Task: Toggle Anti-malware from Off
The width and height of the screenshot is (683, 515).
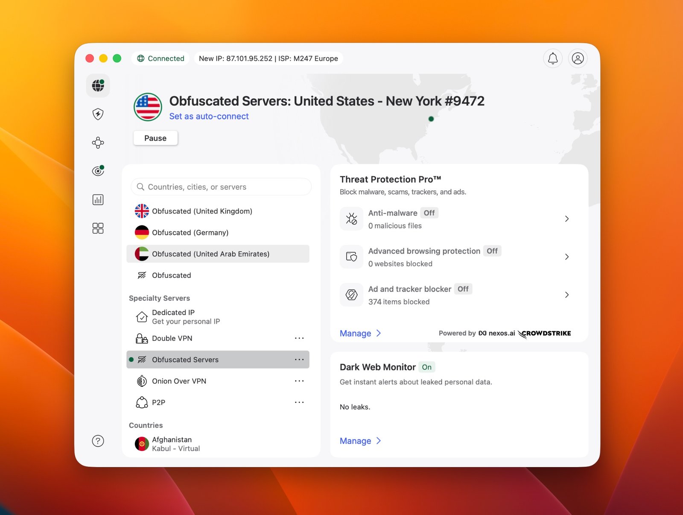Action: [x=429, y=213]
